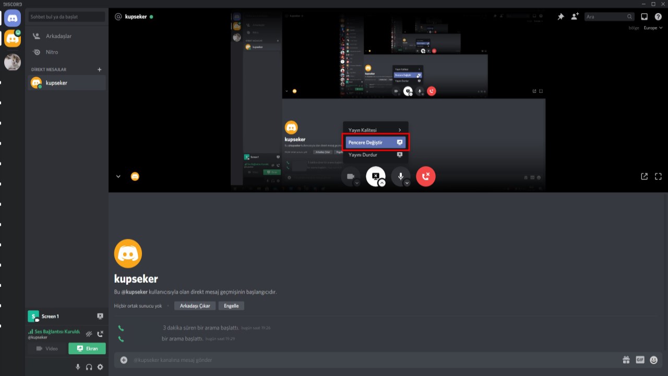This screenshot has height=376, width=668.
Task: Add friends to DM via header icon
Action: tap(575, 17)
